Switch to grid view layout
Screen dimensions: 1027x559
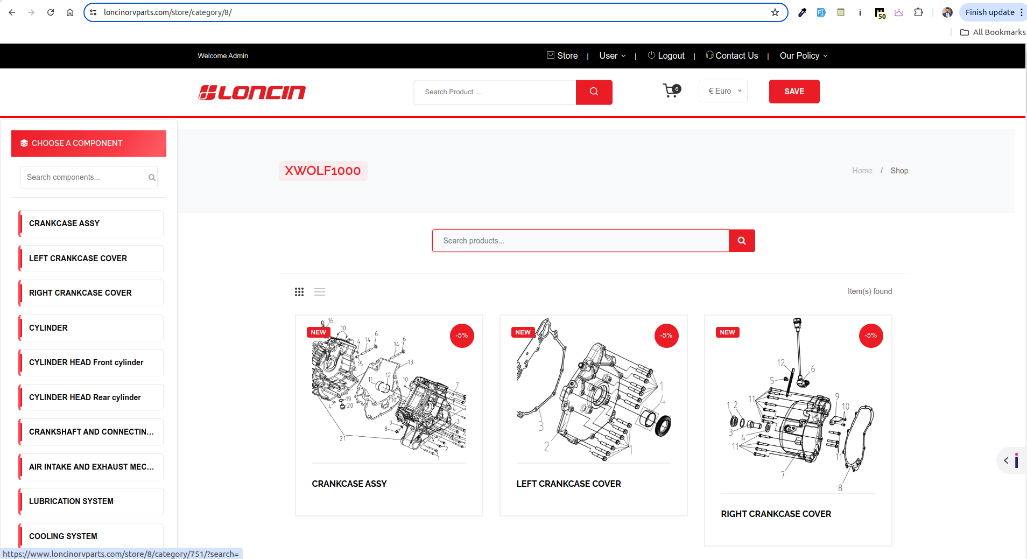pyautogui.click(x=299, y=292)
